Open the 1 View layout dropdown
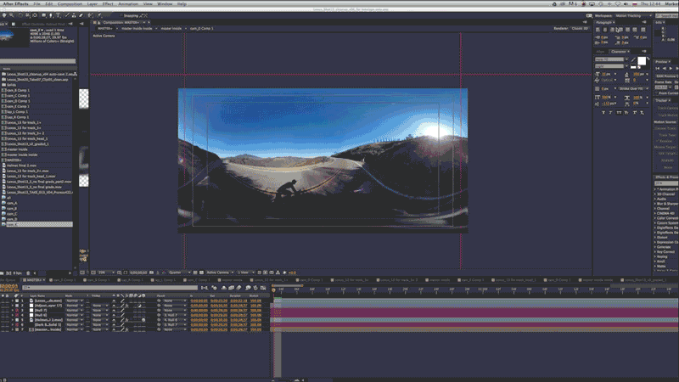Image resolution: width=679 pixels, height=382 pixels. tap(245, 272)
